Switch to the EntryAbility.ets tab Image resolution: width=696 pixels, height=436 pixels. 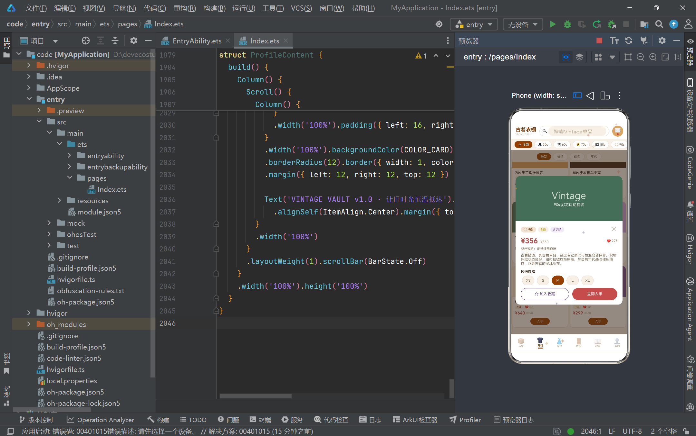point(197,41)
